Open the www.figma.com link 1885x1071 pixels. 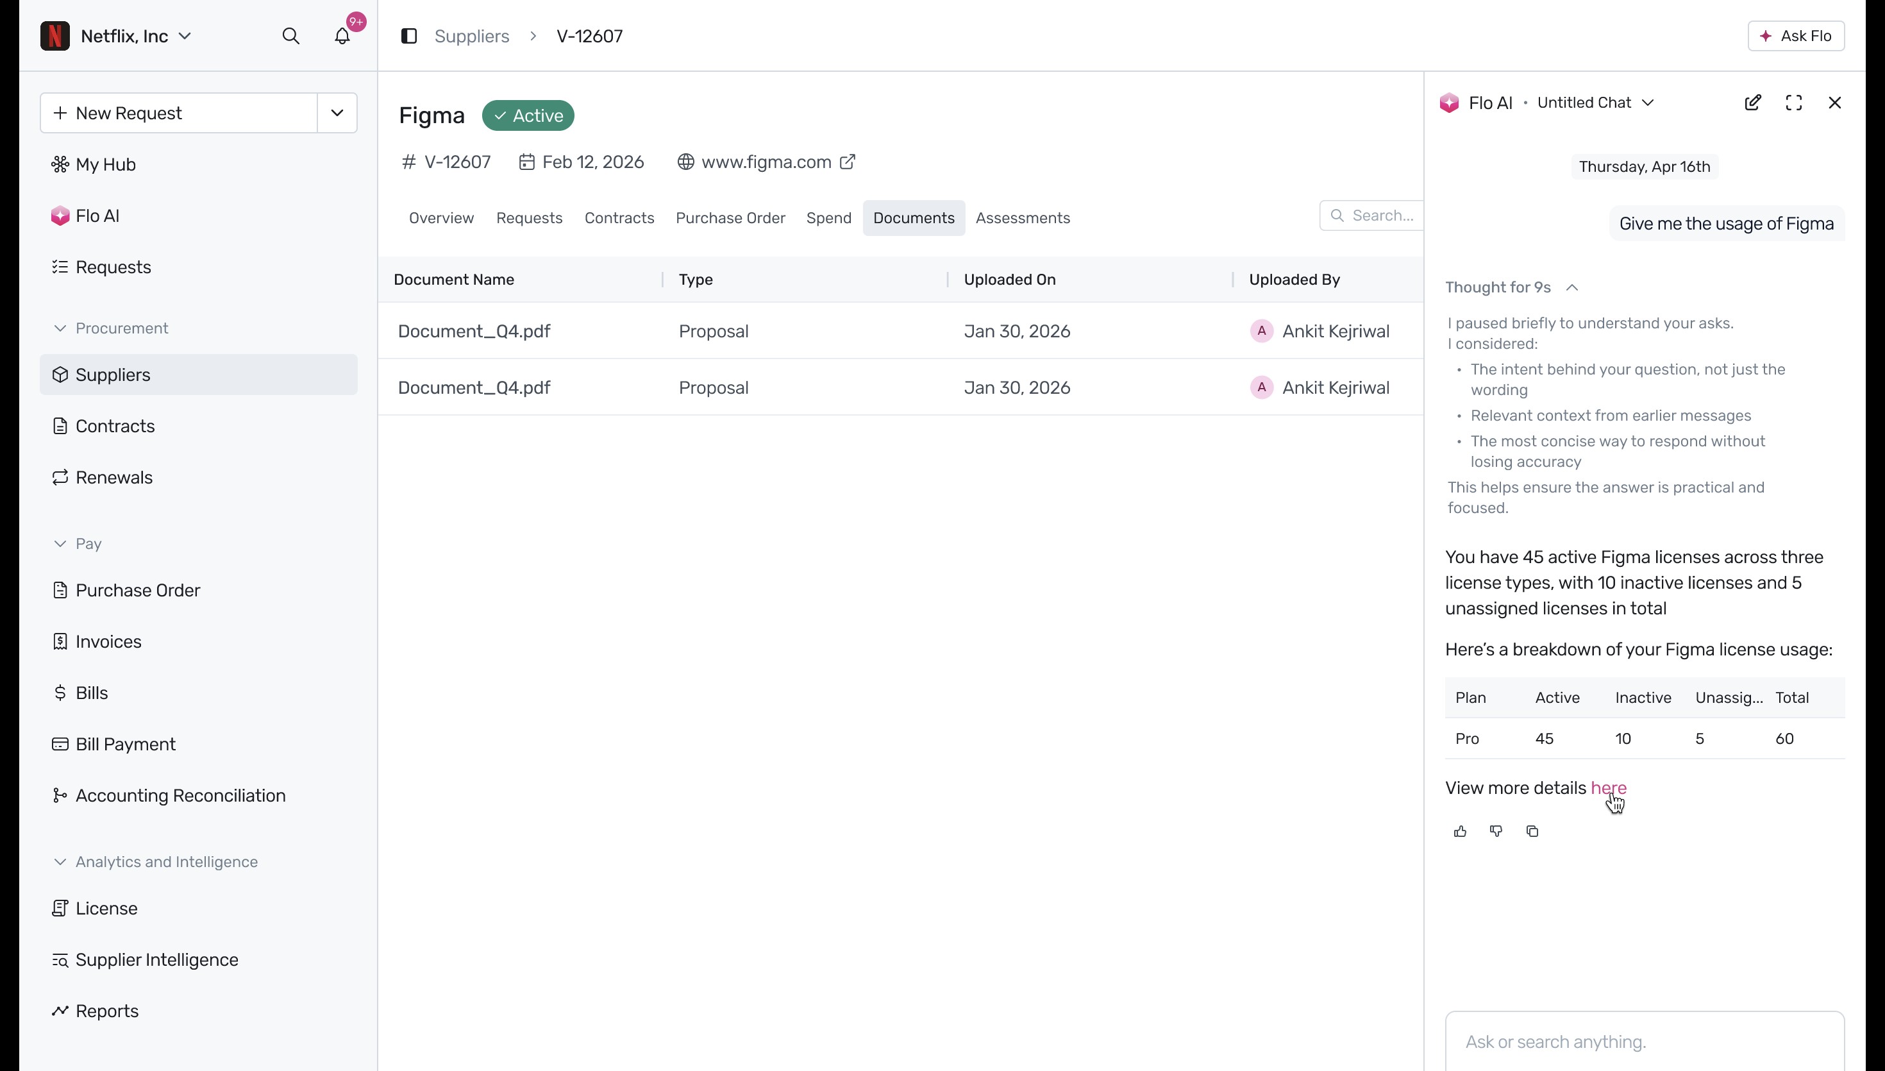(766, 162)
